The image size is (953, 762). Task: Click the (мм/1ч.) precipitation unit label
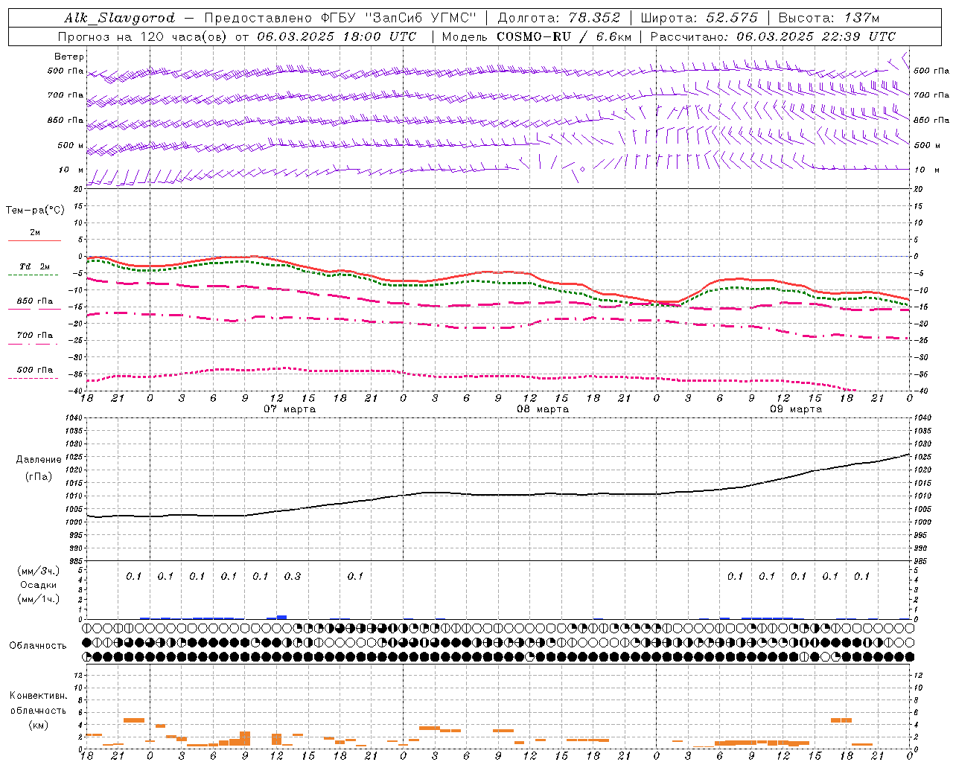click(x=39, y=599)
